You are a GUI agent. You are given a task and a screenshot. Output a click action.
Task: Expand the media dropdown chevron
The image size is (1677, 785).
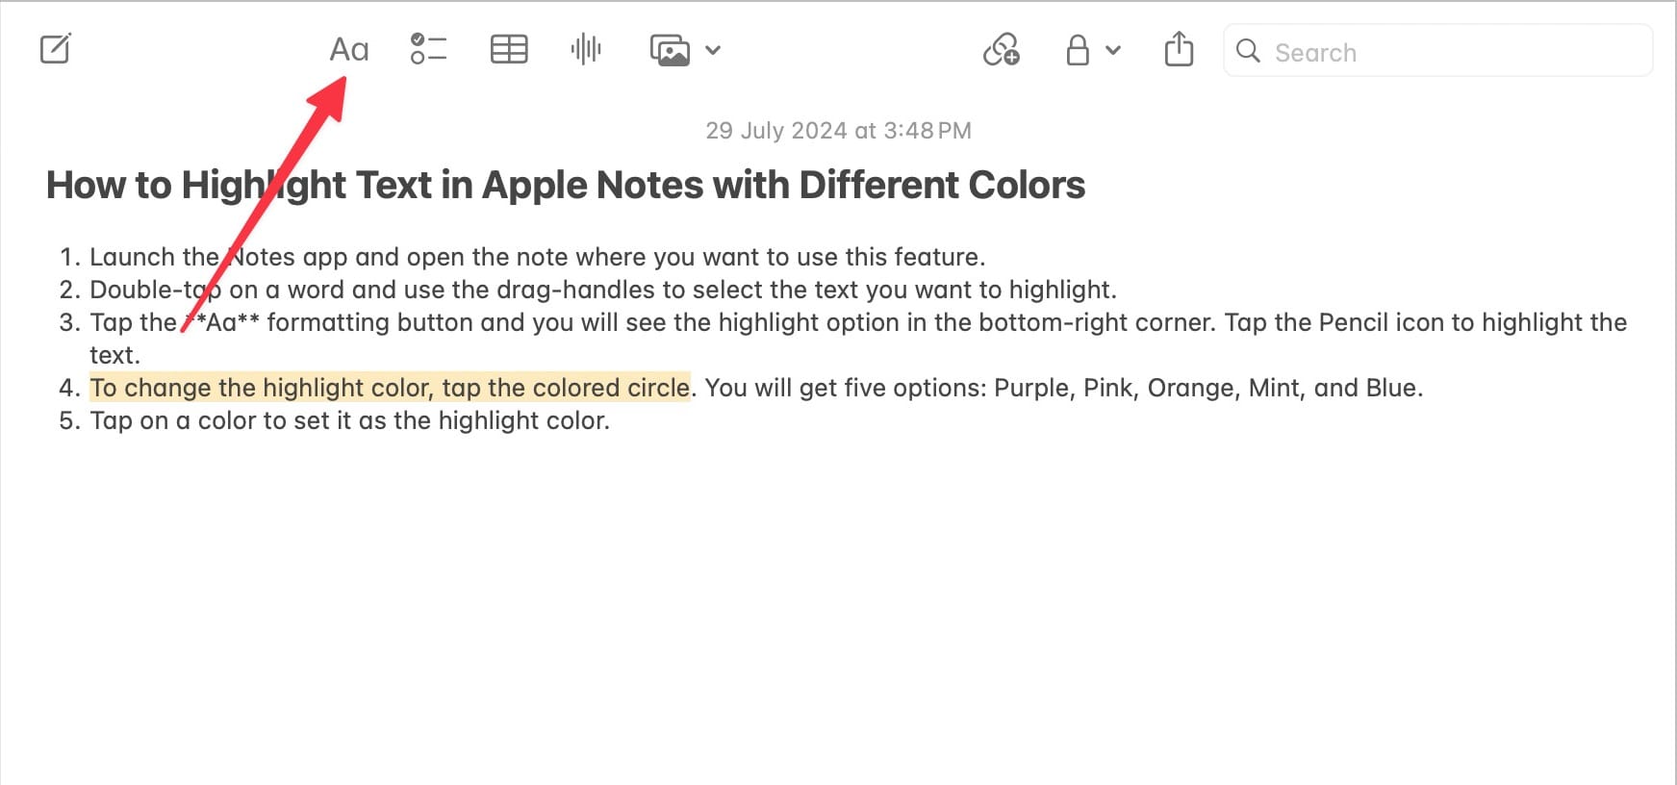tap(713, 50)
